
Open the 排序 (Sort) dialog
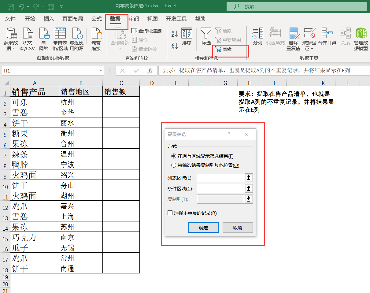tap(187, 37)
